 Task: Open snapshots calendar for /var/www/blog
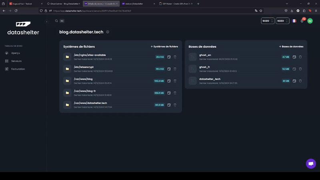click(x=169, y=81)
